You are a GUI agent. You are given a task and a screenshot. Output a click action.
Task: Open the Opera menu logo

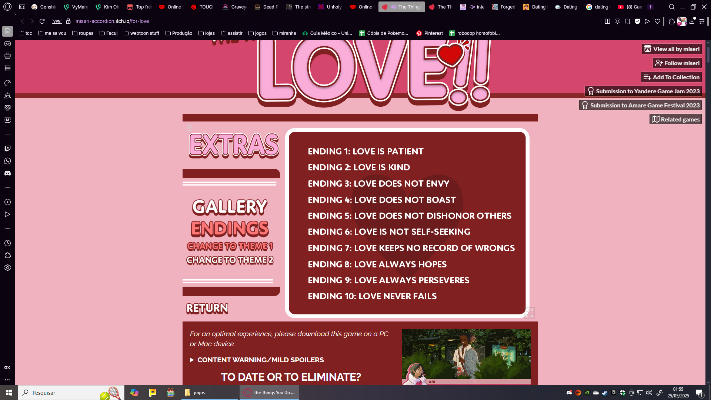pos(7,7)
